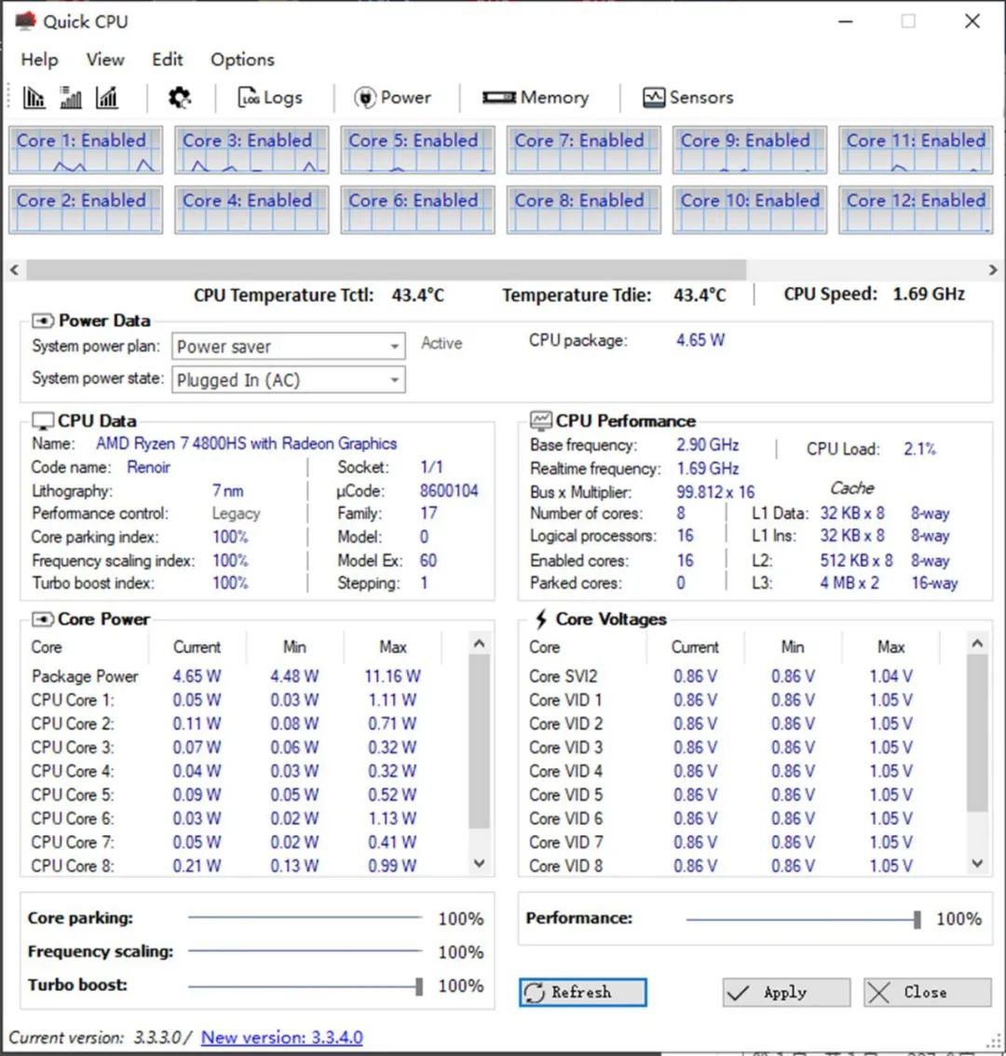The image size is (1006, 1056).
Task: Click the CPU Data monitor icon
Action: [x=43, y=421]
